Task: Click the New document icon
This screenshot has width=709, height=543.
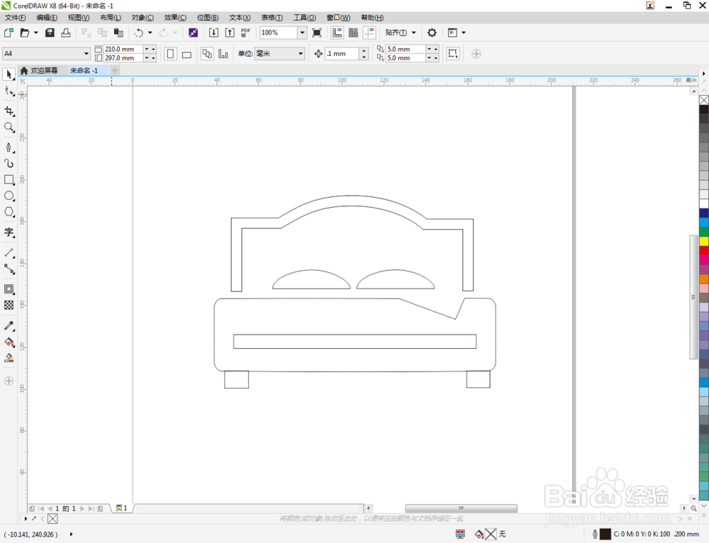Action: pos(9,33)
